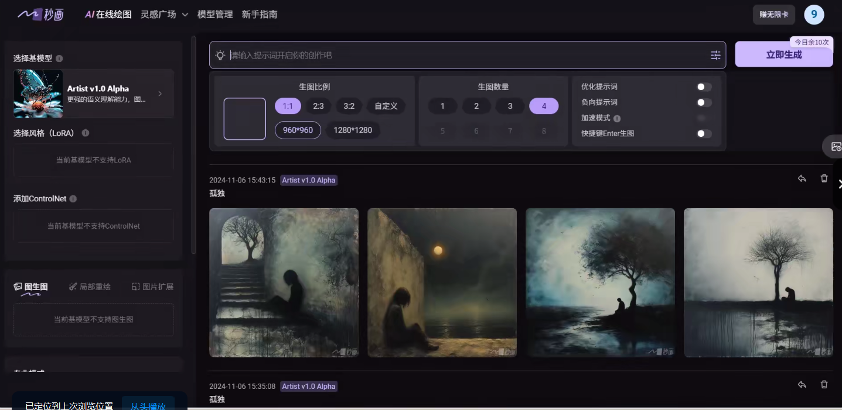Open the 模型管理 menu item
Viewport: 842px width, 410px height.
point(214,14)
